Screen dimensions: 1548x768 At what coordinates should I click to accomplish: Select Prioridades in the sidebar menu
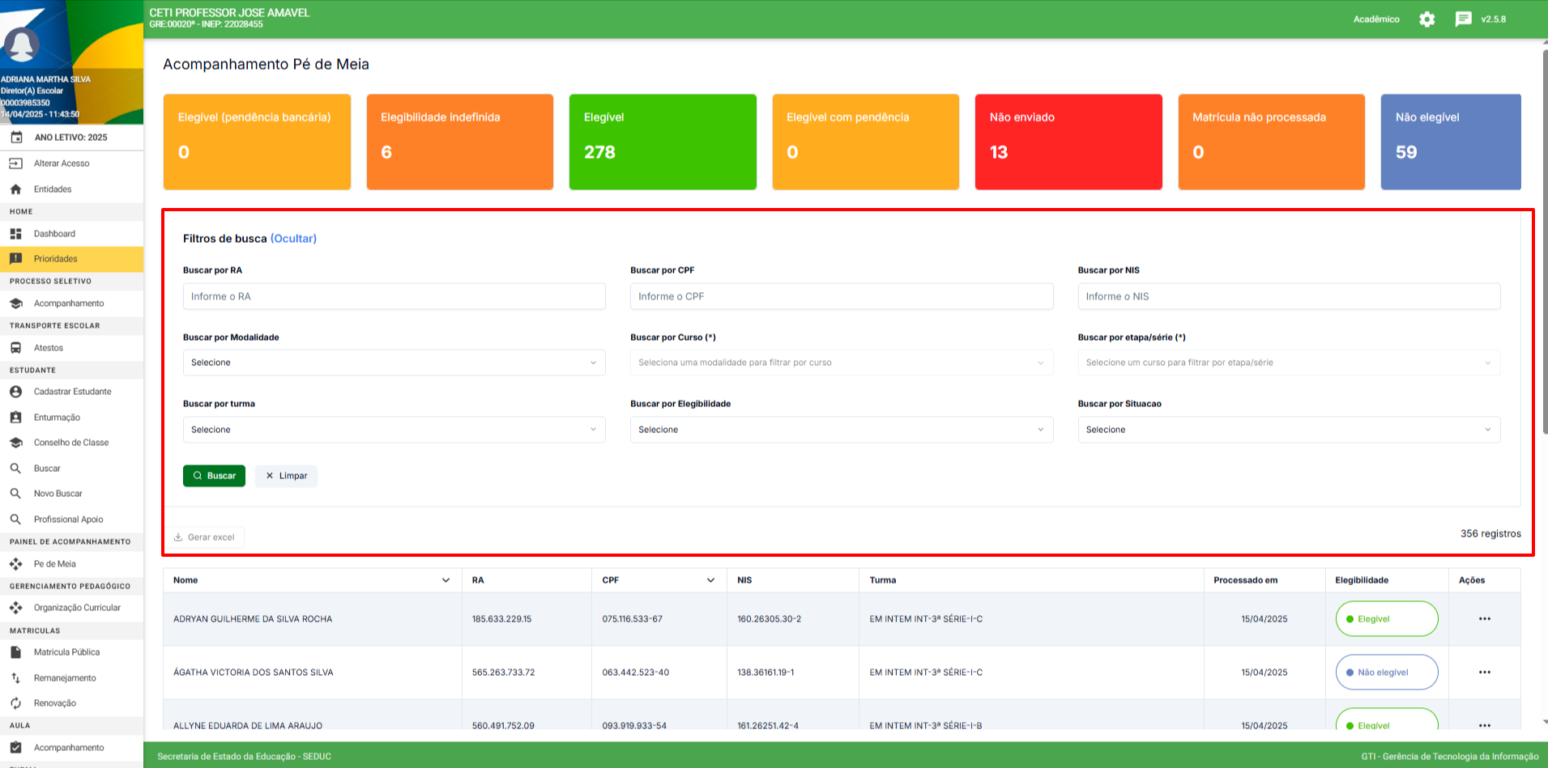(56, 259)
